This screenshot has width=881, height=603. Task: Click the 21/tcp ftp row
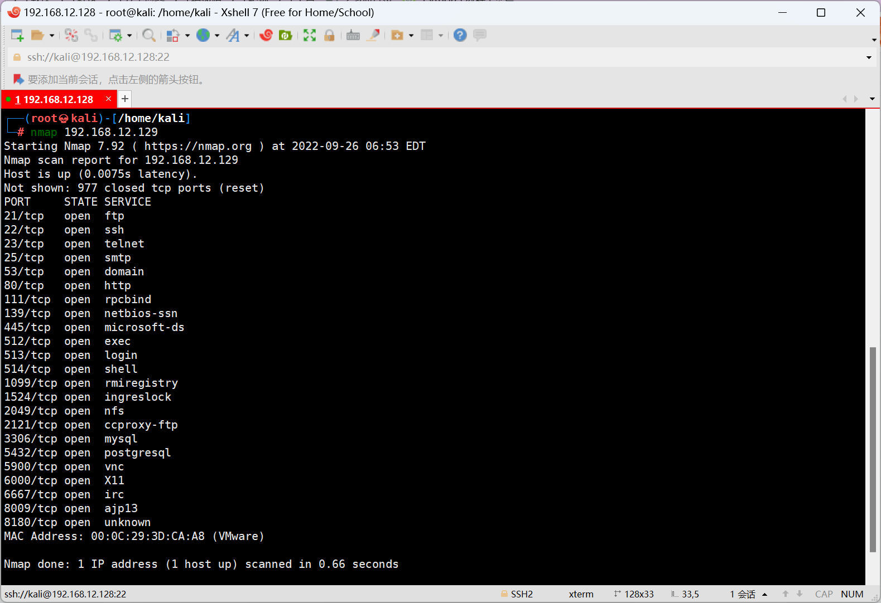pyautogui.click(x=64, y=216)
